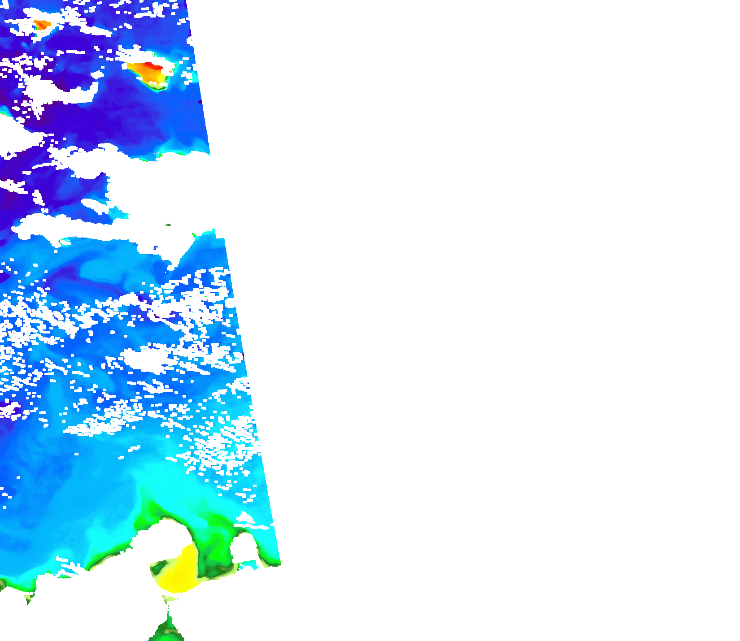Click the large red-orange hotspot near the top
This screenshot has height=641, width=740.
[149, 71]
